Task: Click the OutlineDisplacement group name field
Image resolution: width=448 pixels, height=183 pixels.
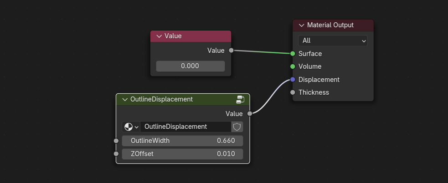Action: (x=185, y=127)
